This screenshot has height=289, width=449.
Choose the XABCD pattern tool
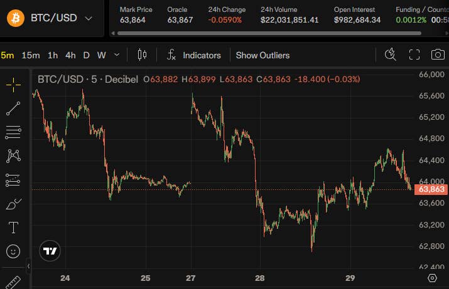coord(13,156)
